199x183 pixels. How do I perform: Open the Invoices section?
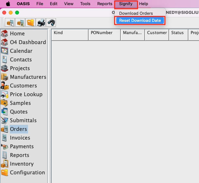point(20,138)
